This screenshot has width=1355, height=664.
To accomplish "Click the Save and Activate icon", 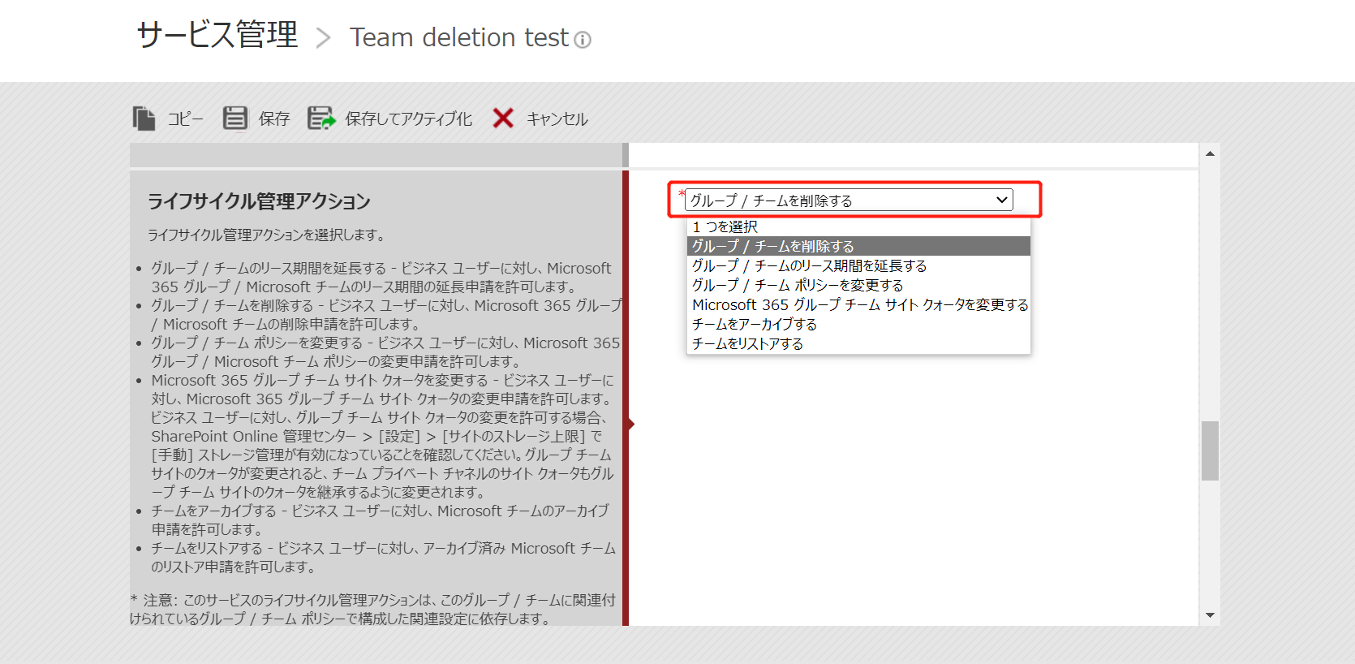I will (x=321, y=119).
